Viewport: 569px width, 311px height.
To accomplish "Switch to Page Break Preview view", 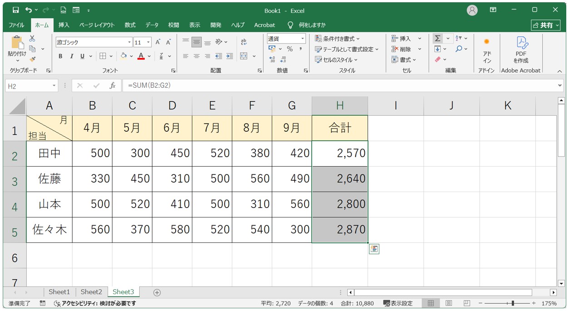I will point(466,303).
